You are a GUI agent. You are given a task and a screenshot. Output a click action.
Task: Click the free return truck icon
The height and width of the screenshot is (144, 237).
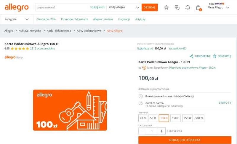(x=141, y=103)
